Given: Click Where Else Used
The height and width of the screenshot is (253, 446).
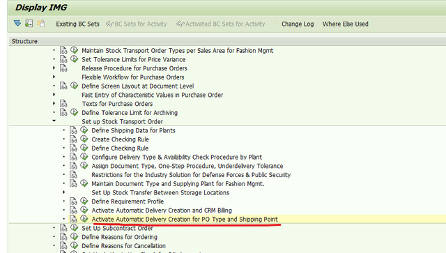Looking at the screenshot, I should (x=346, y=24).
